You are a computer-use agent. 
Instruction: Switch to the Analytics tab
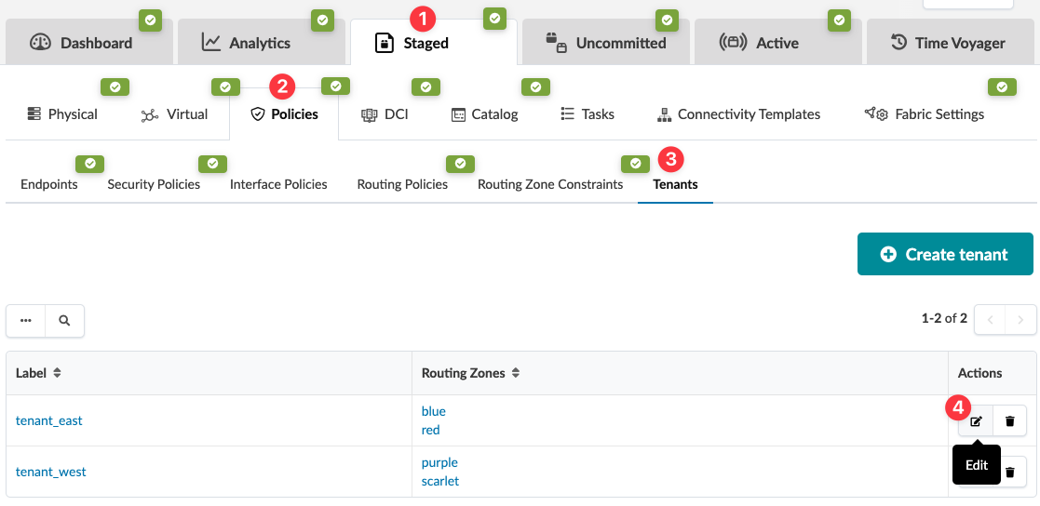247,43
